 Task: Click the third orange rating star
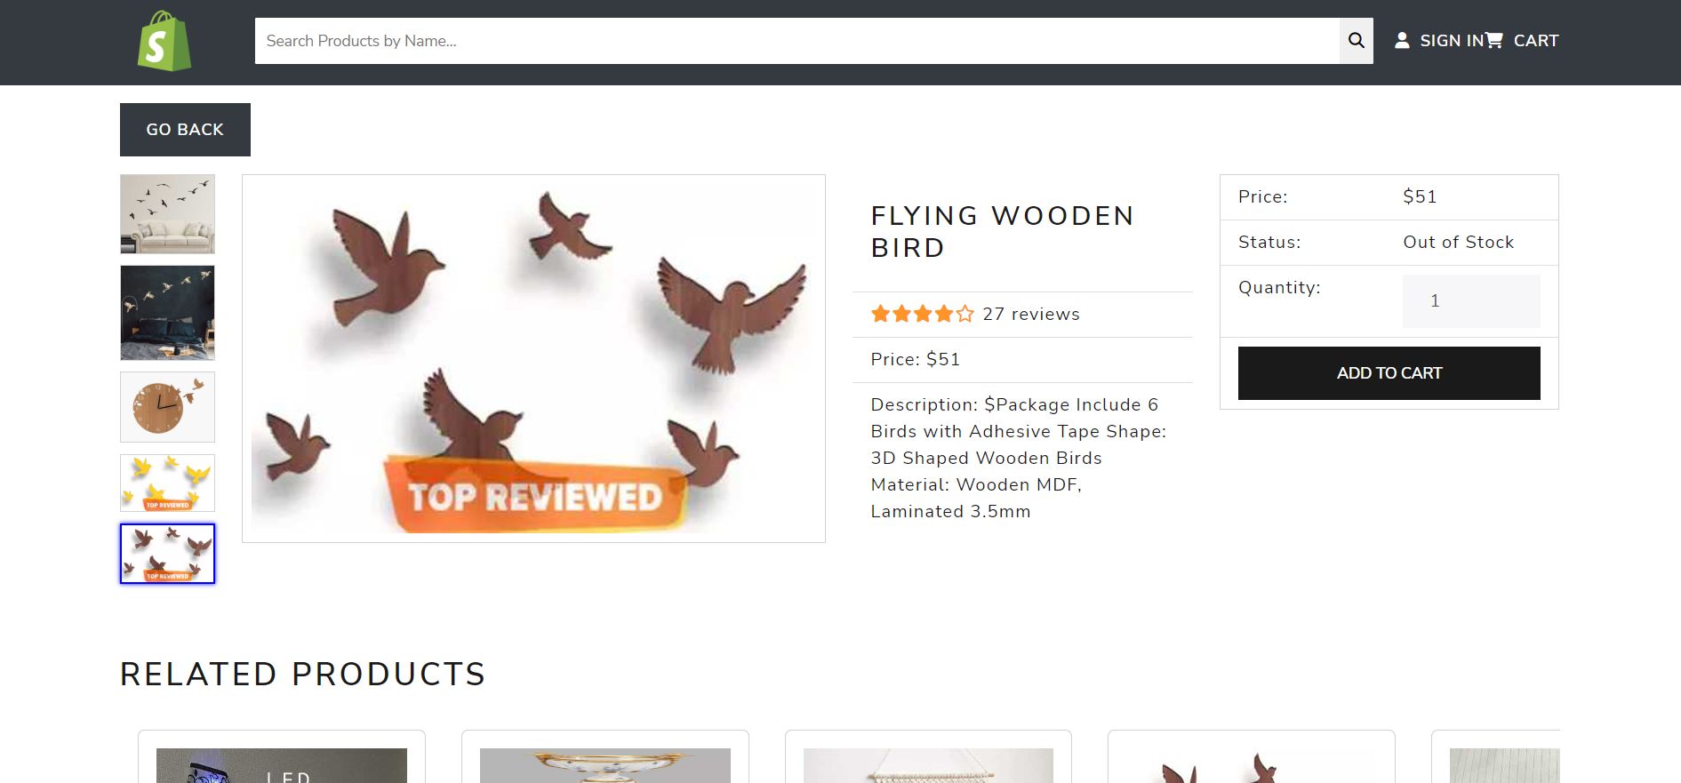point(923,314)
